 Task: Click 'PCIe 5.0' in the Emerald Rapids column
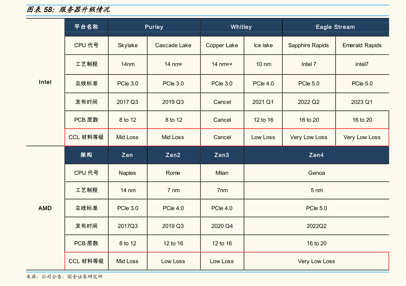click(362, 84)
